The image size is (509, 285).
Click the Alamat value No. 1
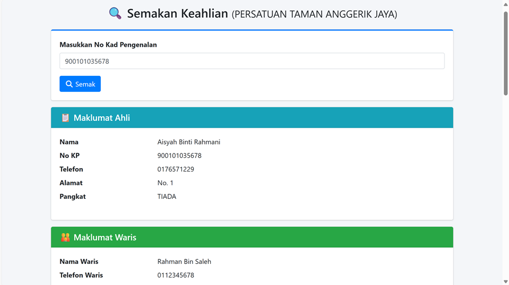[x=165, y=183]
